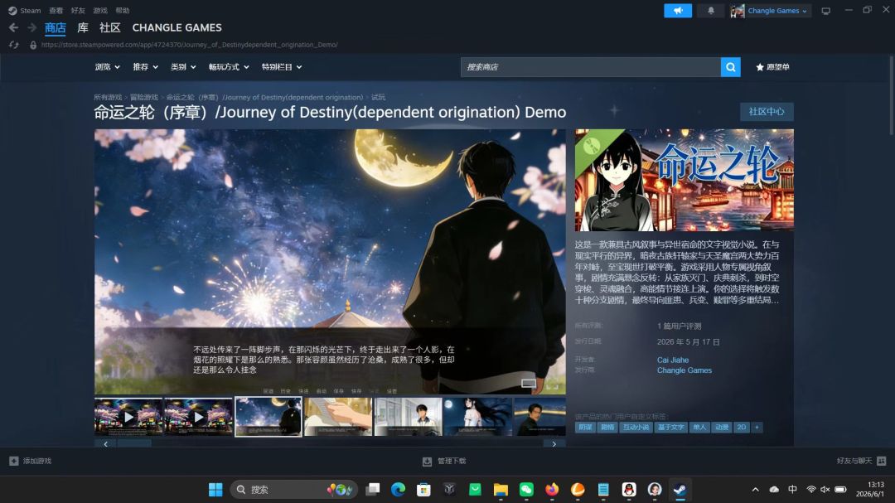Click the download icon next to 管理下载
895x503 pixels.
(427, 462)
